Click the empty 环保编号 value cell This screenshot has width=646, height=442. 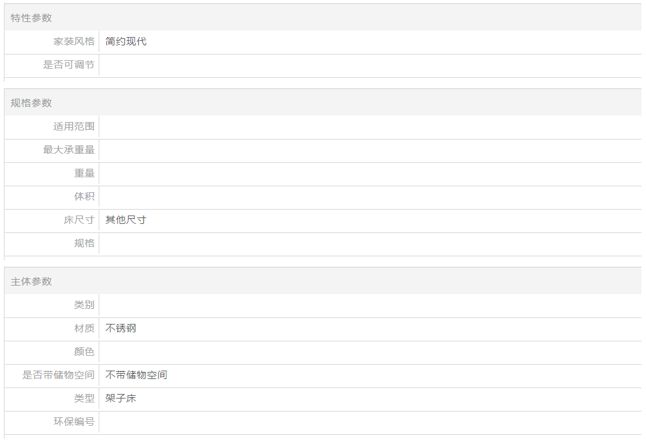370,421
